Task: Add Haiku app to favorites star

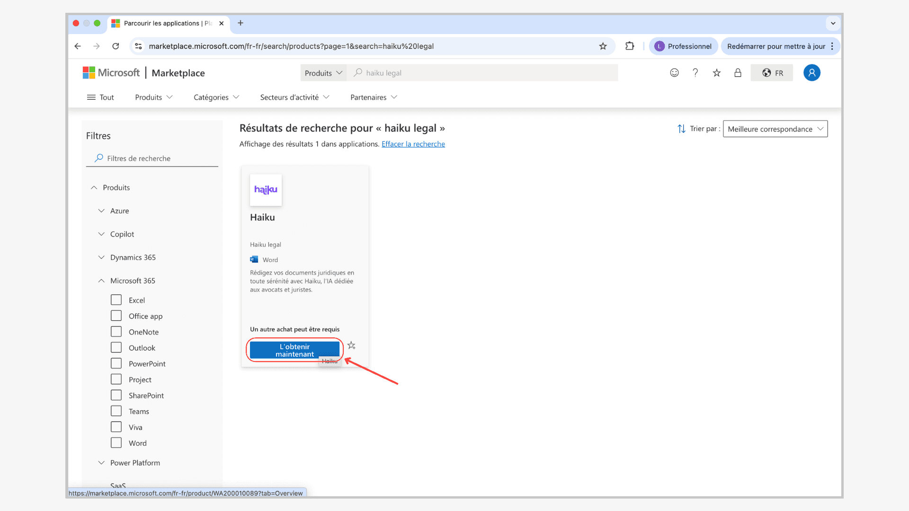Action: tap(351, 345)
